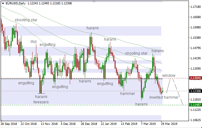Viewport: 202px width, 128px height.
Task: Click the "doji" pattern label
Action: [x=33, y=41]
